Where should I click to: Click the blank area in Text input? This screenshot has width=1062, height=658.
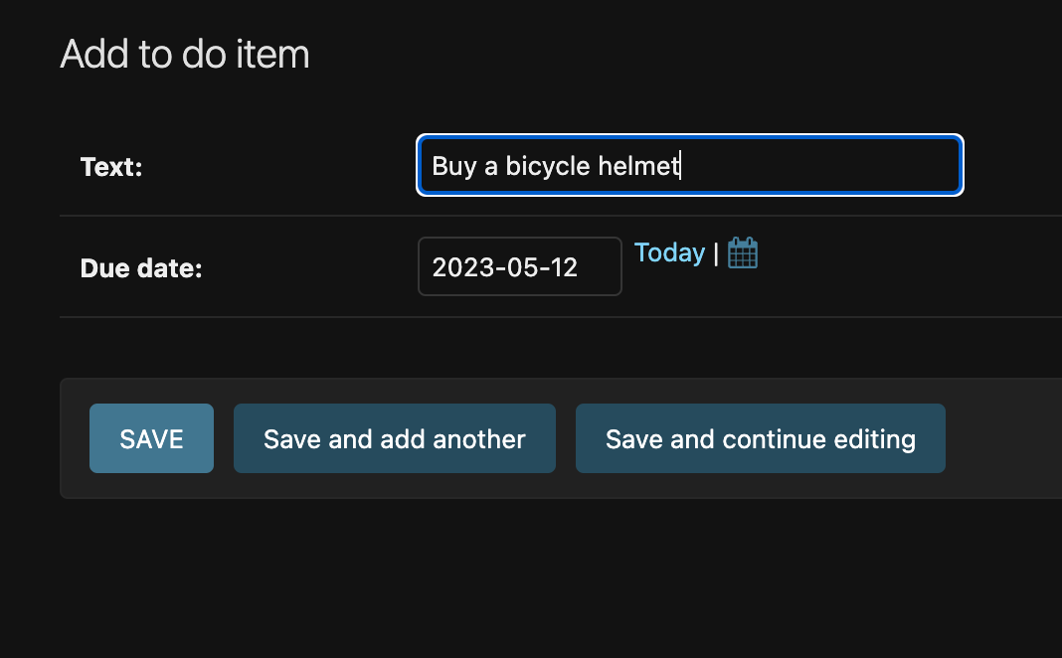[825, 166]
